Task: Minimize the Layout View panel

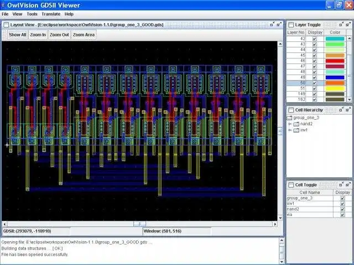Action: 272,24
